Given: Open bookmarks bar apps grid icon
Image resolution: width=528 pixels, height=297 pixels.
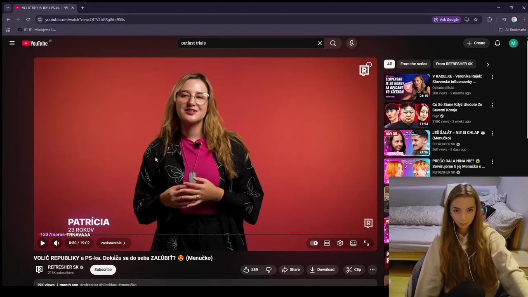Looking at the screenshot, I should (x=7, y=30).
